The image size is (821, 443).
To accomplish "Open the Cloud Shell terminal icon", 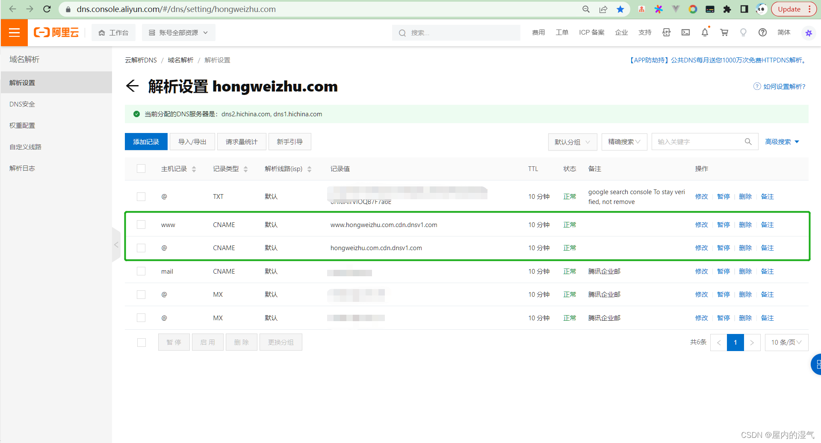I will pos(685,32).
